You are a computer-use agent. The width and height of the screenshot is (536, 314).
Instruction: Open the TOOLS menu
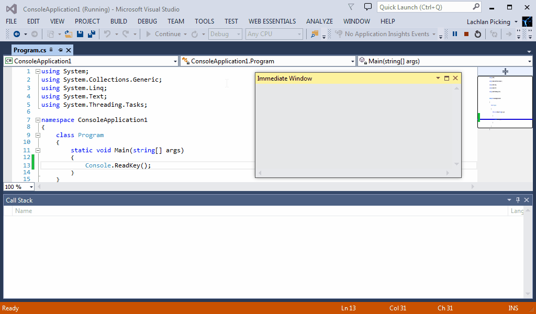205,21
